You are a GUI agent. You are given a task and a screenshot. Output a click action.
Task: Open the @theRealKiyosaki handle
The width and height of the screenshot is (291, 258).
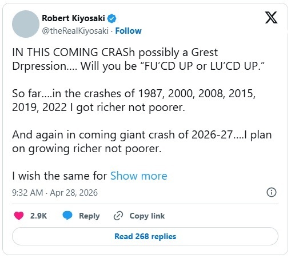click(x=75, y=31)
